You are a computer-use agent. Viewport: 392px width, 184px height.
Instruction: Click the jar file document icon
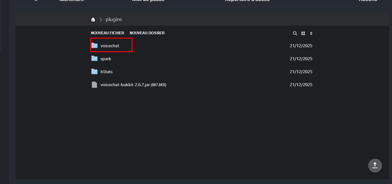tap(94, 85)
